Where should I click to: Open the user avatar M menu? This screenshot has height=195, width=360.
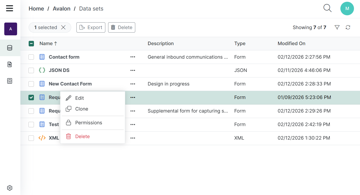pyautogui.click(x=347, y=9)
